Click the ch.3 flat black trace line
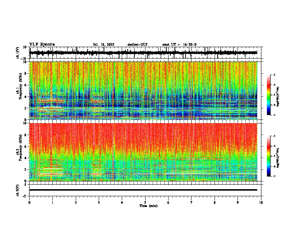This screenshot has width=294, height=227. (143, 190)
